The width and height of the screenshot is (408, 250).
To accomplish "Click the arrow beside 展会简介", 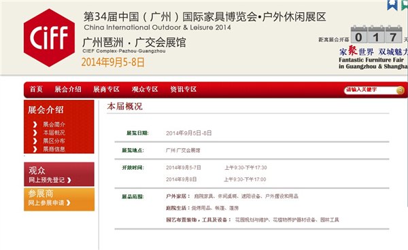I will [x=35, y=124].
